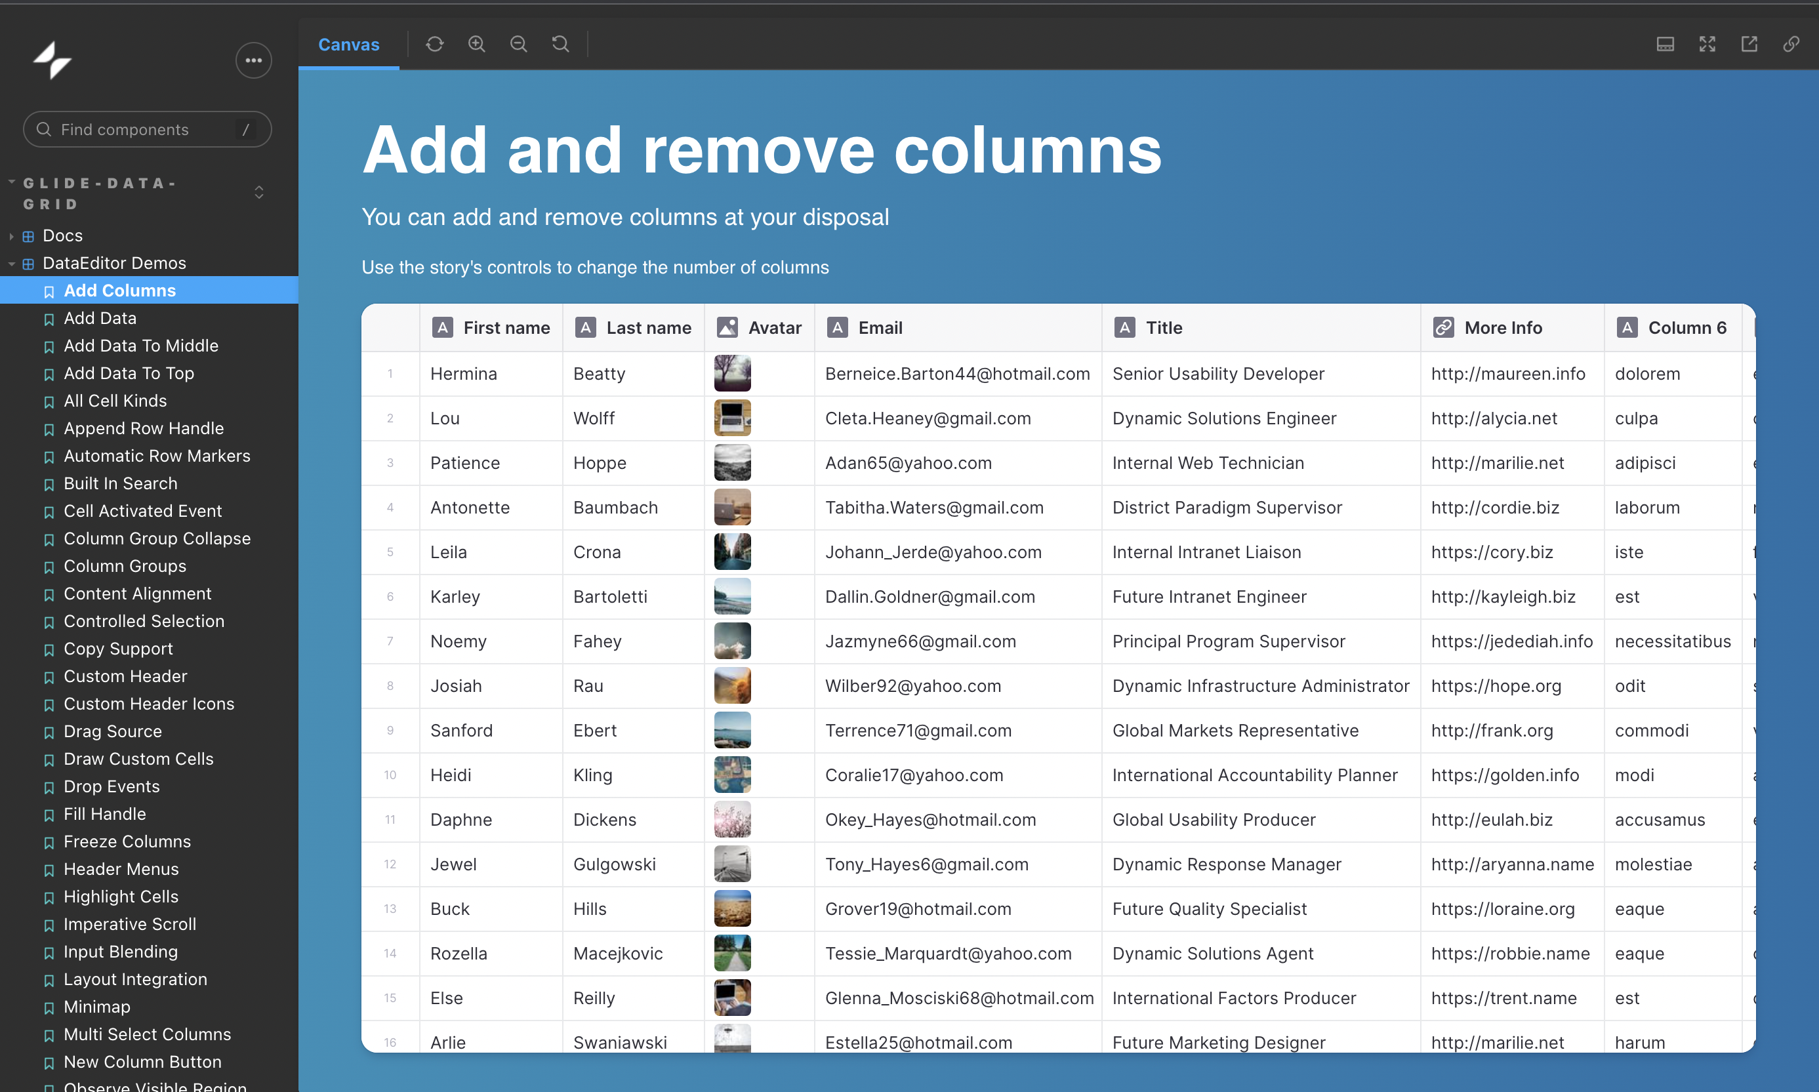Click the Column 6 header
This screenshot has height=1092, width=1819.
1673,327
